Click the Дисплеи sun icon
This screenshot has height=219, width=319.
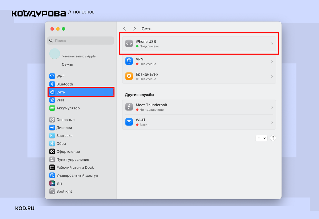tap(52, 128)
